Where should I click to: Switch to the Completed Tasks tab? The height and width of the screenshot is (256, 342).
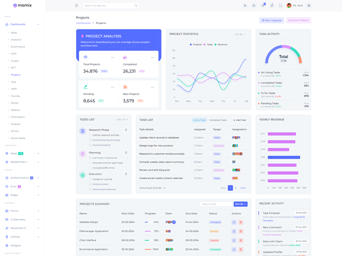click(x=218, y=120)
